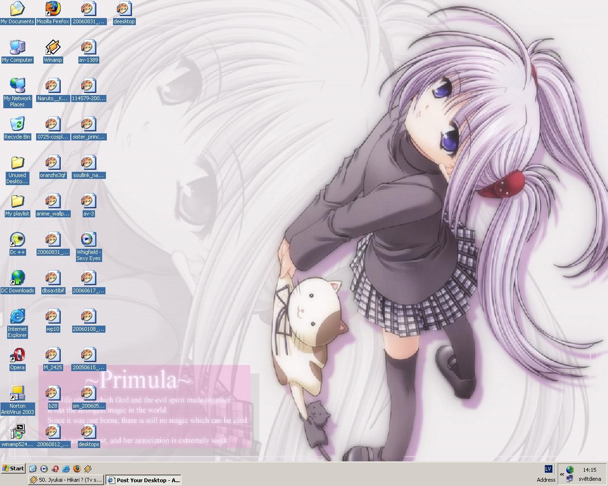608x486 pixels.
Task: Select the deesktop image file icon
Action: pos(124,13)
